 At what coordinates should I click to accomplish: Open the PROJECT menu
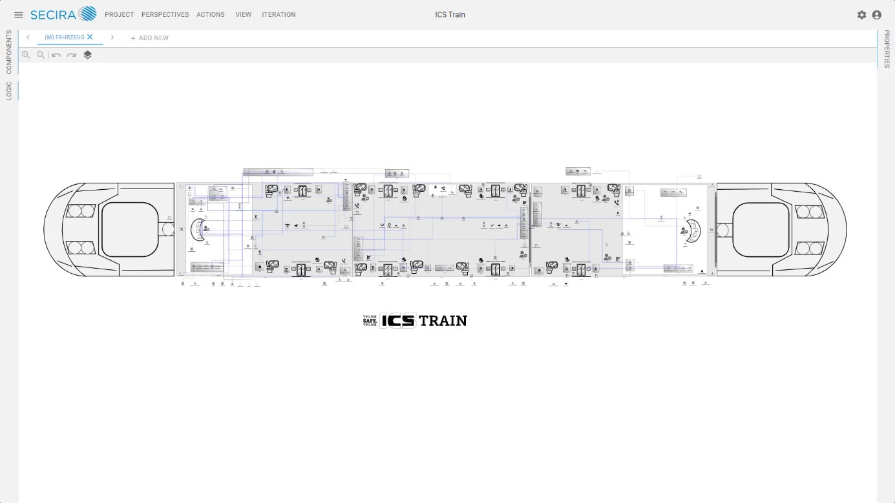120,15
